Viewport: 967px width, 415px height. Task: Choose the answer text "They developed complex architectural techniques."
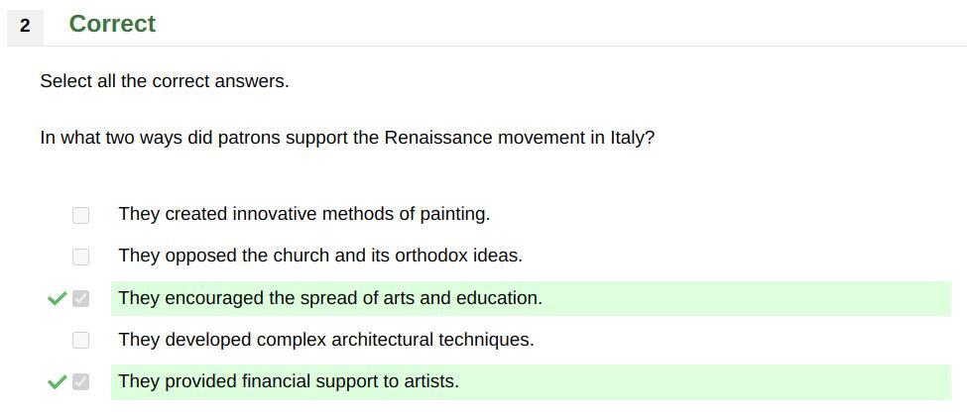pyautogui.click(x=325, y=340)
